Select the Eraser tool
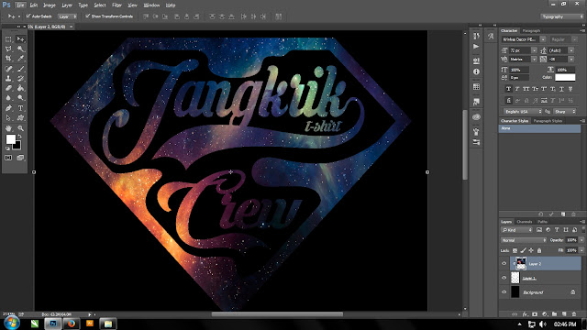Screen dimensions: 587x330 pyautogui.click(x=8, y=88)
